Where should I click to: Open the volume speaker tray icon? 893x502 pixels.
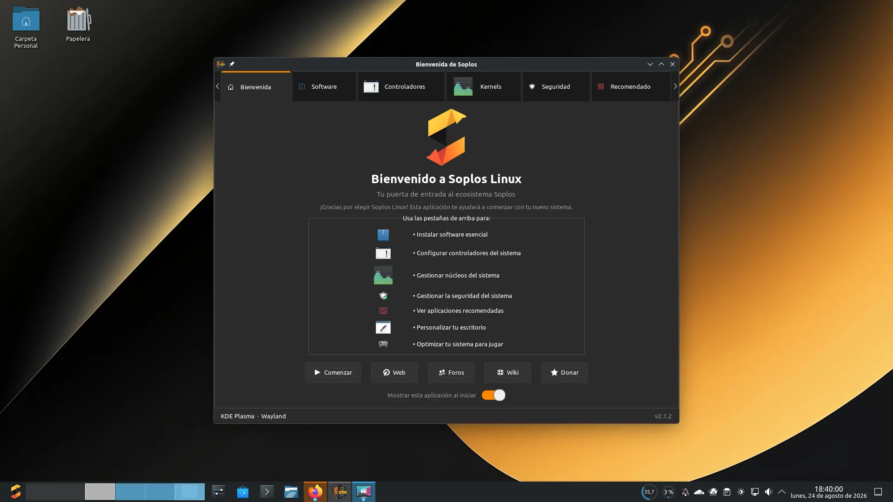[x=768, y=492]
